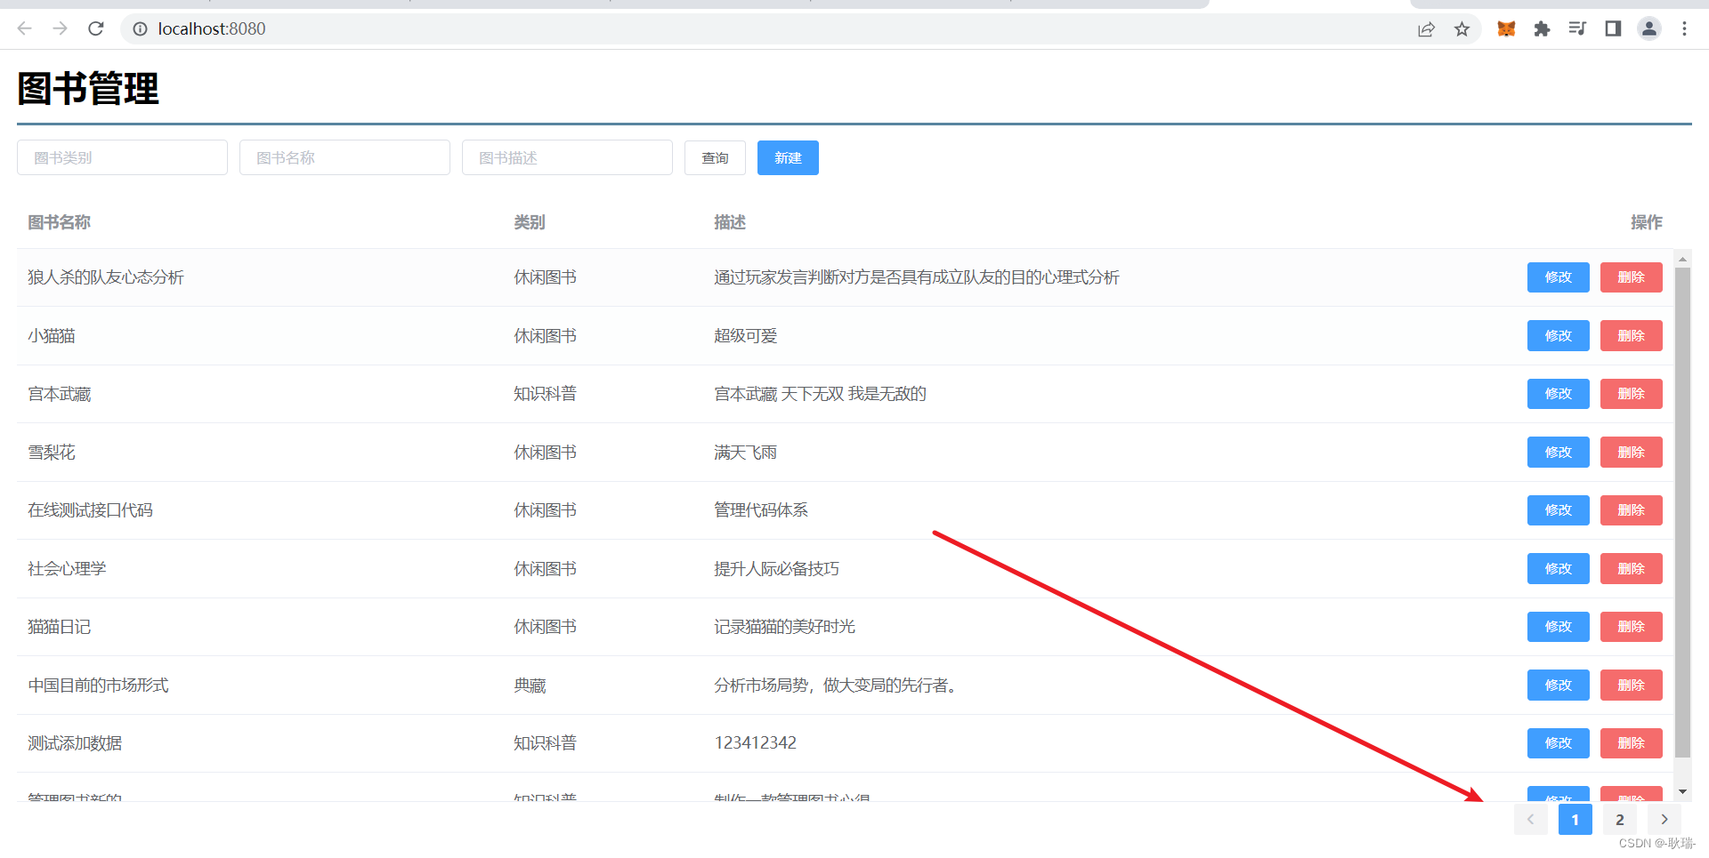
Task: Click the 123412342 description cell
Action: (x=755, y=743)
